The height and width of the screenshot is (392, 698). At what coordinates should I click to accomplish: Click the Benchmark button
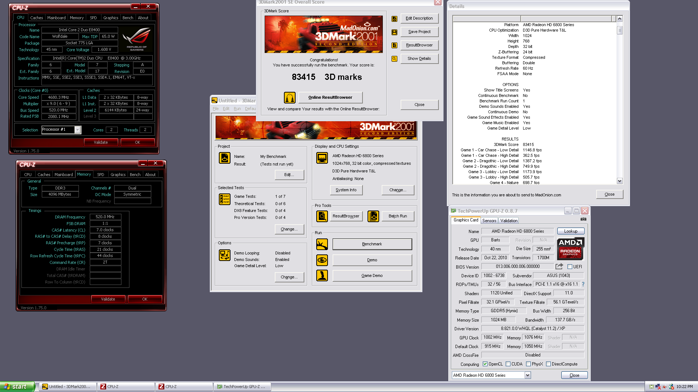372,244
